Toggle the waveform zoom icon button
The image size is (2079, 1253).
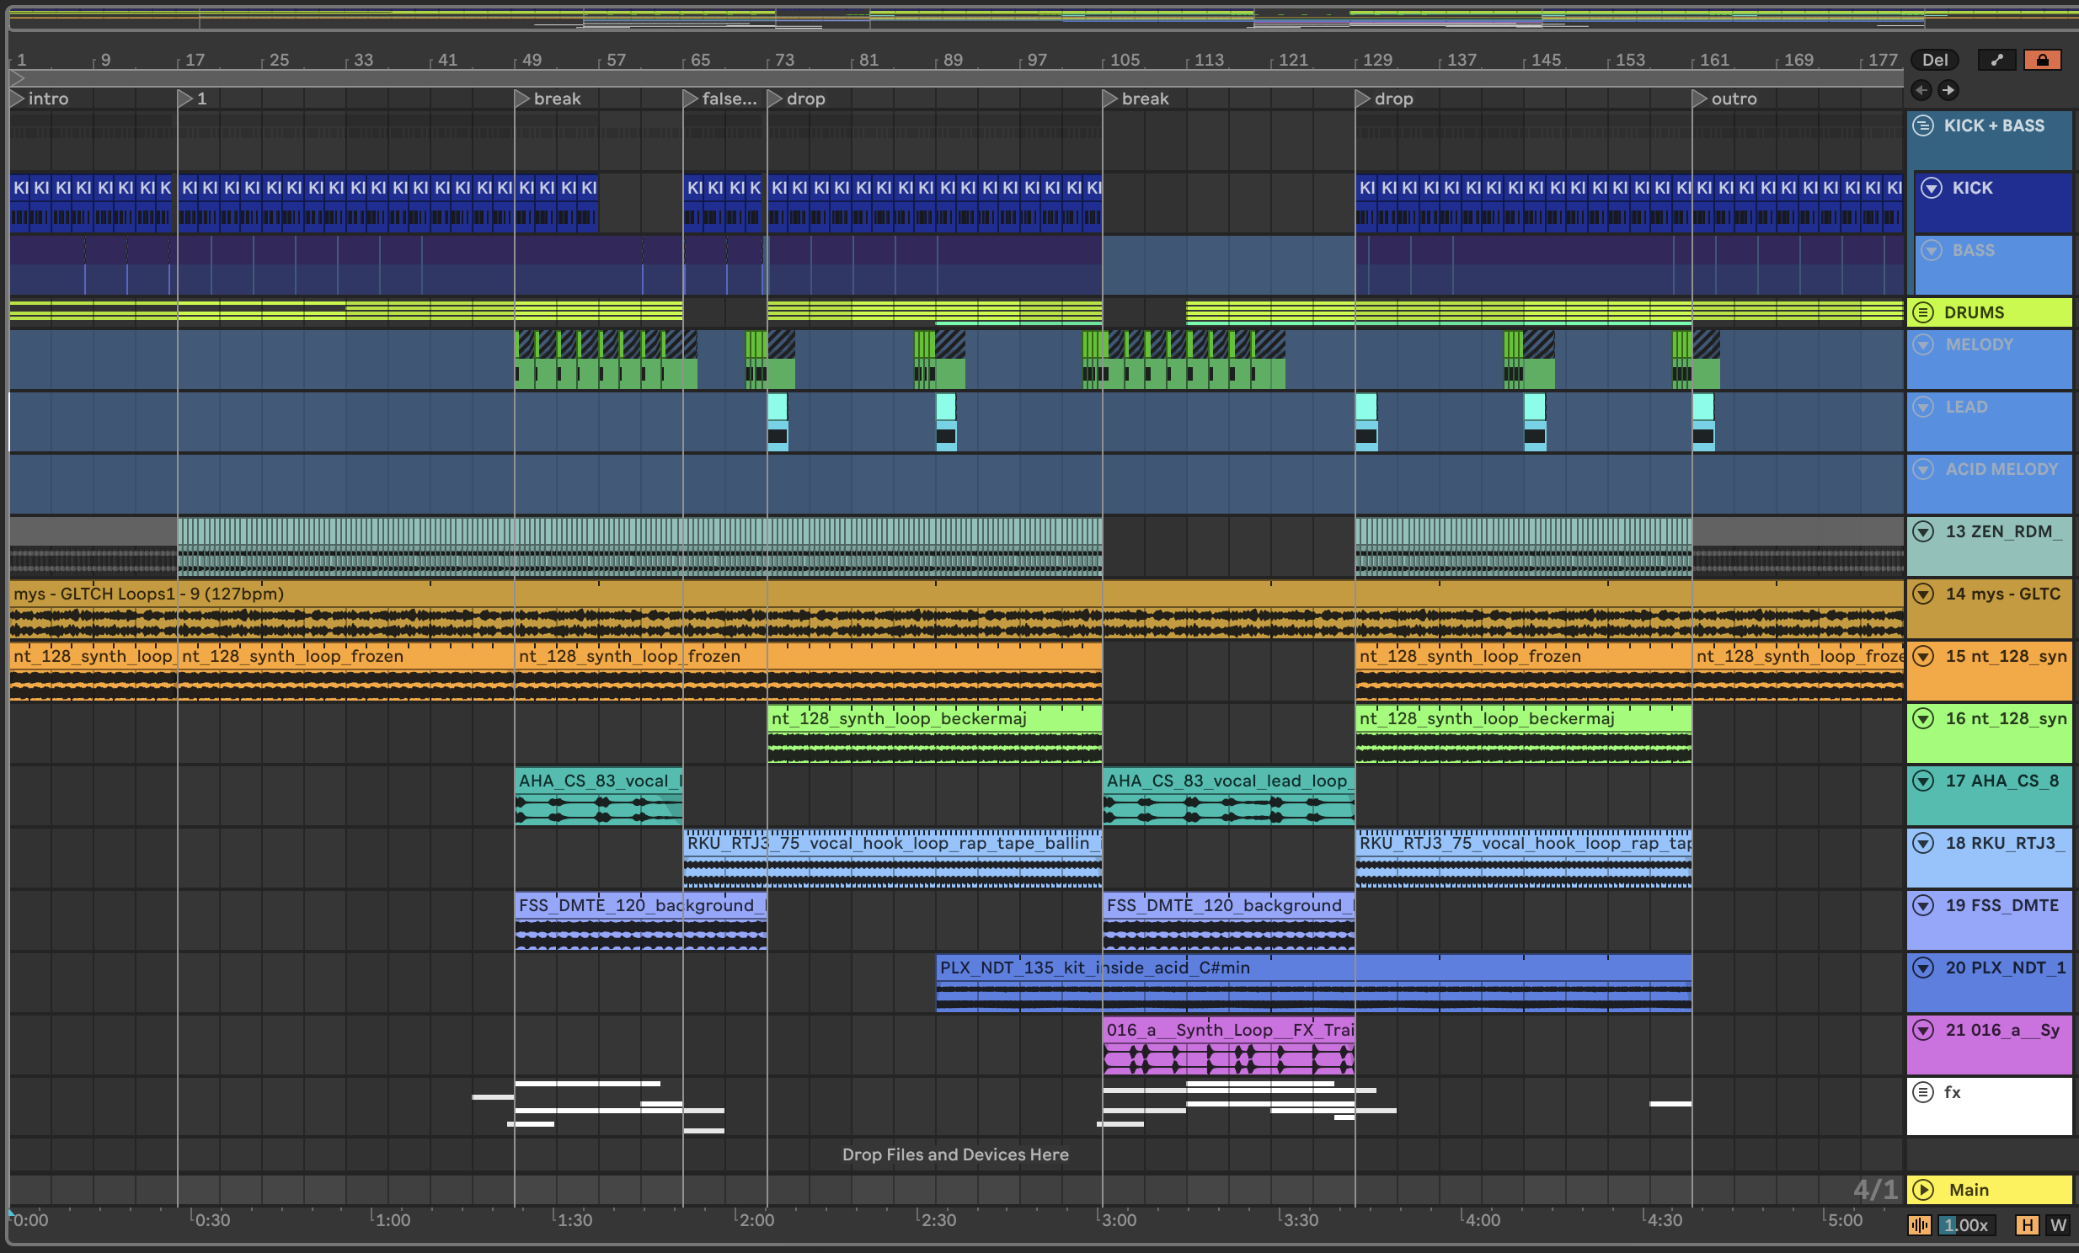1920,1225
